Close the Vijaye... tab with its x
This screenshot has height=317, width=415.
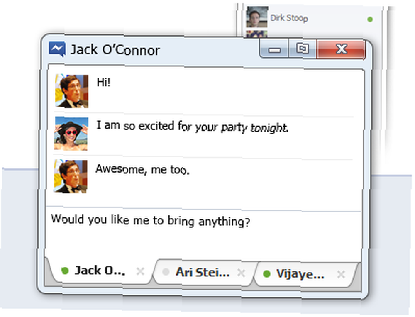click(x=341, y=274)
